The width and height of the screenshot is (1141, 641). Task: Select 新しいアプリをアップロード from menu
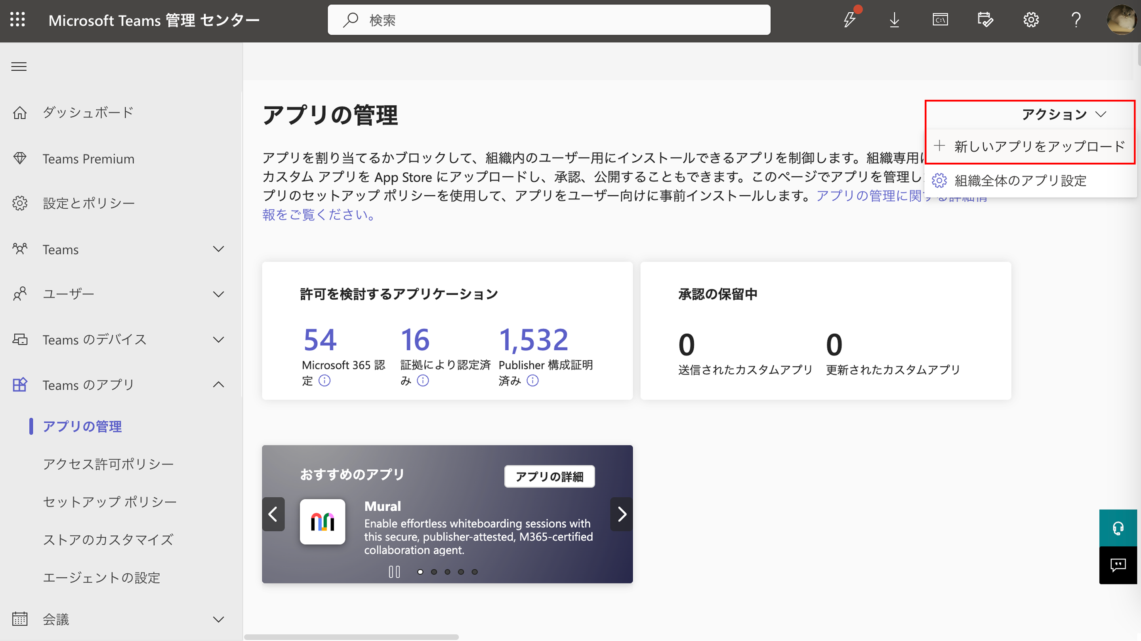coord(1029,146)
